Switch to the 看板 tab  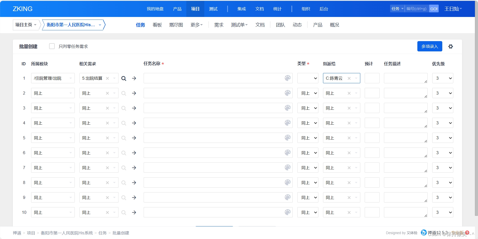[x=157, y=25]
